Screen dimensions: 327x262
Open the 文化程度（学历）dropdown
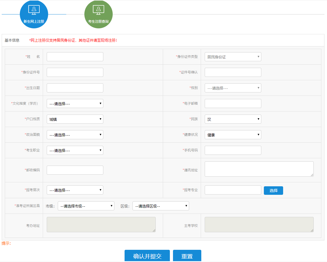pos(75,103)
